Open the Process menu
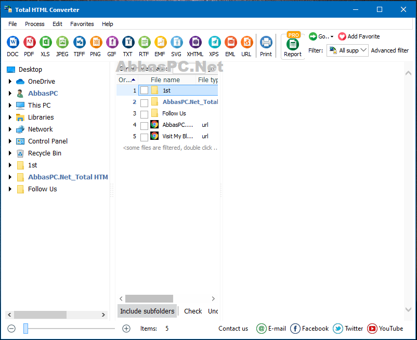The height and width of the screenshot is (340, 417). click(x=34, y=24)
